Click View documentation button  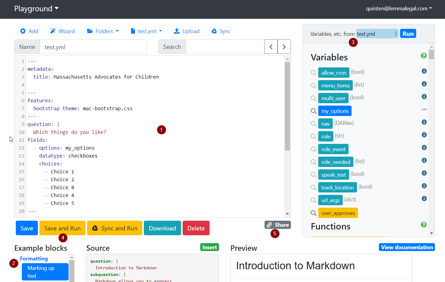point(407,247)
